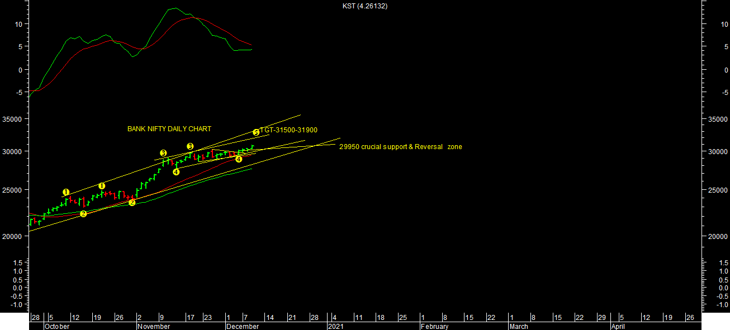The image size is (730, 330).
Task: Select the earlier wave 1 marker in mid-October
Action: point(66,192)
